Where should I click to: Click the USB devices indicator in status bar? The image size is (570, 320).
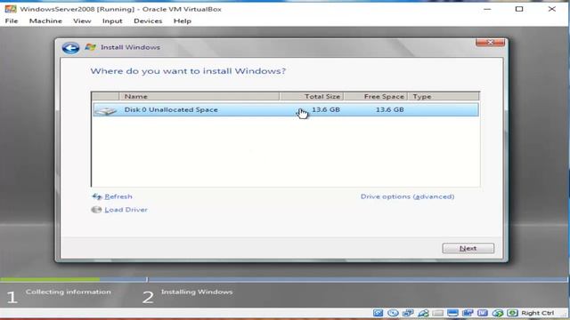pyautogui.click(x=423, y=313)
